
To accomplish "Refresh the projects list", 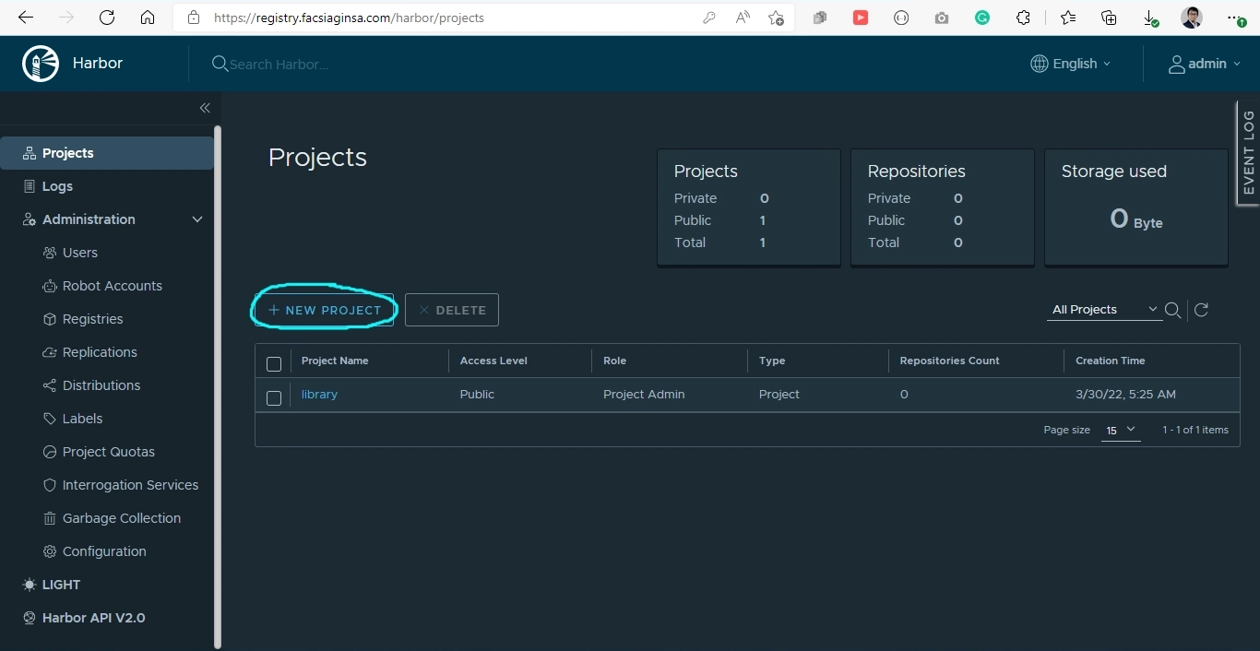I will 1201,310.
